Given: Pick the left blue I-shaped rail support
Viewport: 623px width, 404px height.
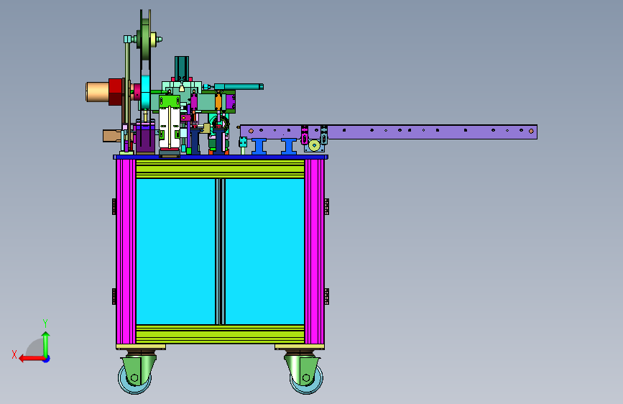Looking at the screenshot, I should 259,147.
